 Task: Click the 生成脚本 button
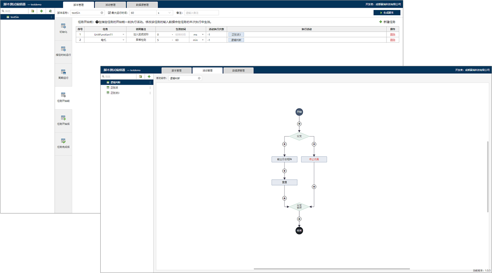387,13
